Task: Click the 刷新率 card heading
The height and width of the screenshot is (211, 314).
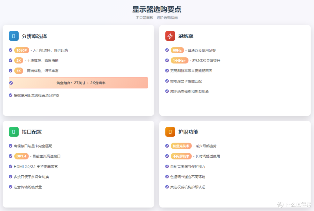Action: (x=186, y=36)
